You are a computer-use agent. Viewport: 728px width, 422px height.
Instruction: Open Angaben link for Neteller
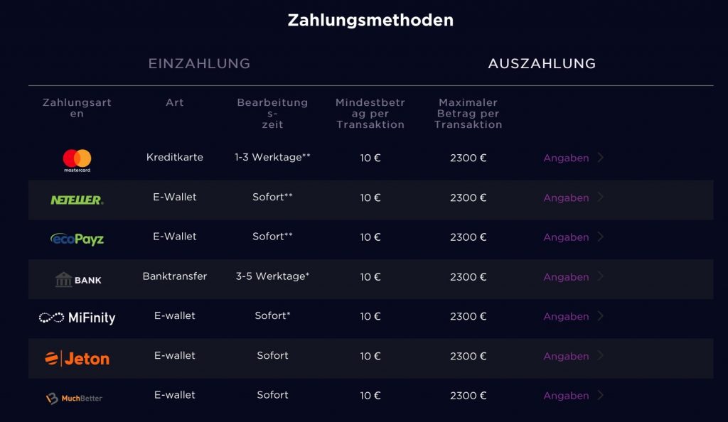566,198
